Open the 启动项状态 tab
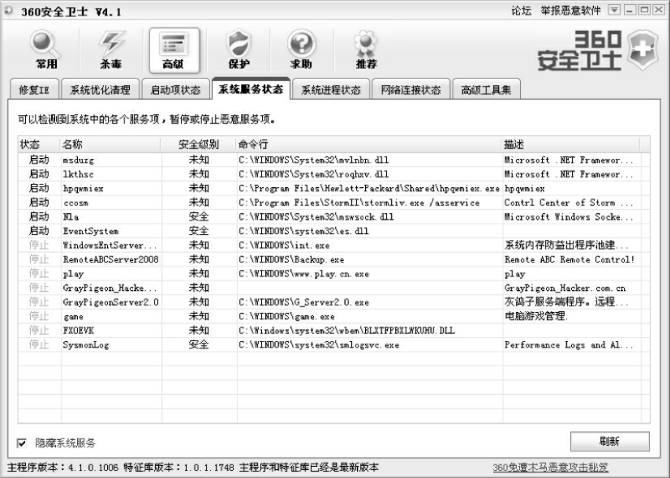Viewport: 670px width, 478px height. click(x=175, y=89)
